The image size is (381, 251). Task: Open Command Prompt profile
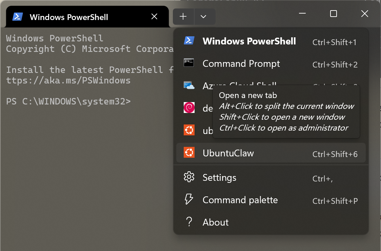point(271,63)
